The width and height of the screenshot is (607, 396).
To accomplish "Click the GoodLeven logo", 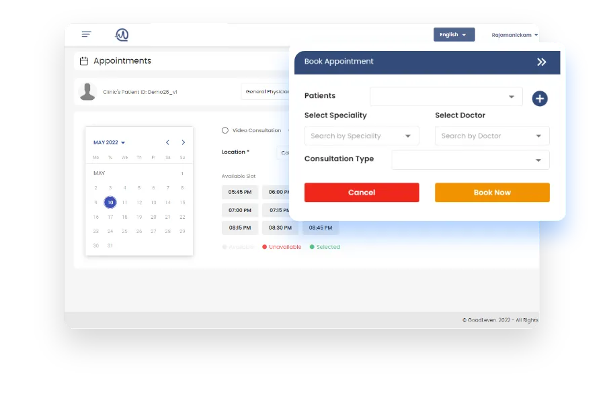I will (122, 34).
